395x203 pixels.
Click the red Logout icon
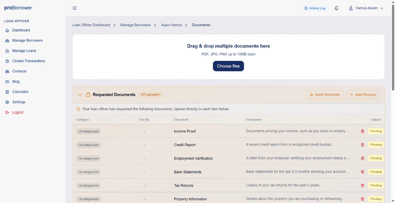point(7,112)
